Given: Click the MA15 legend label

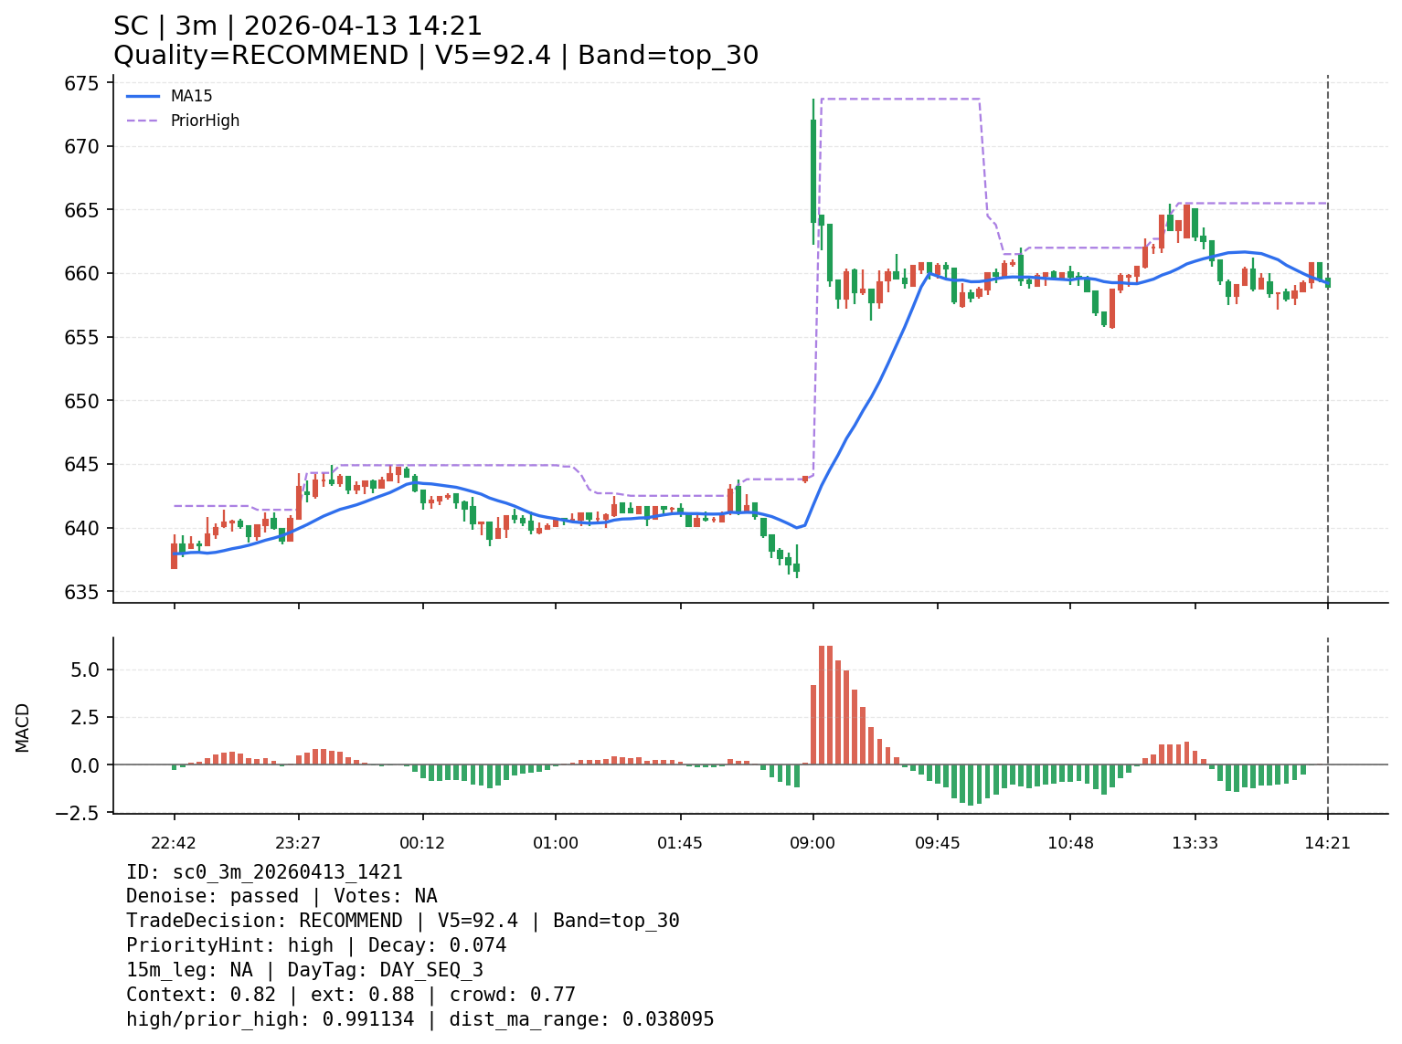Looking at the screenshot, I should point(191,96).
